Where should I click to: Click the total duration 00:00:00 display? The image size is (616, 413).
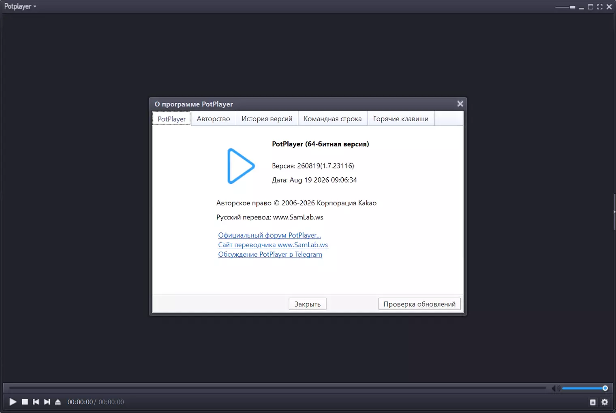111,402
